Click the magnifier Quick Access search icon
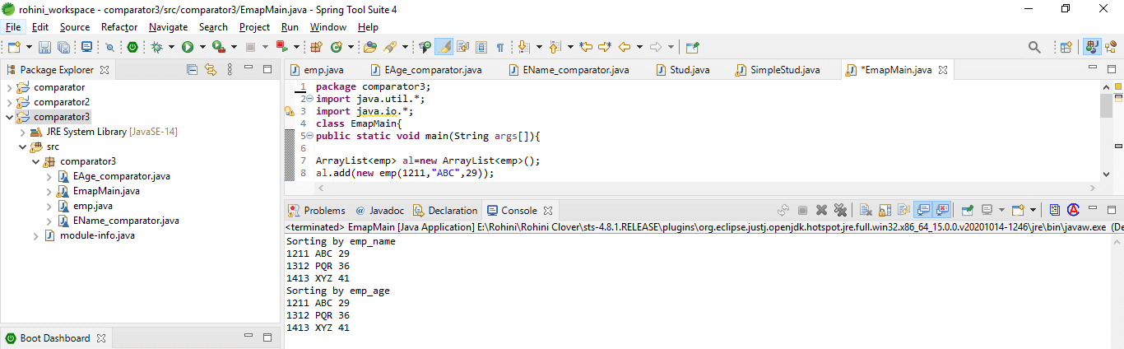Viewport: 1124px width, 349px height. (x=1035, y=48)
